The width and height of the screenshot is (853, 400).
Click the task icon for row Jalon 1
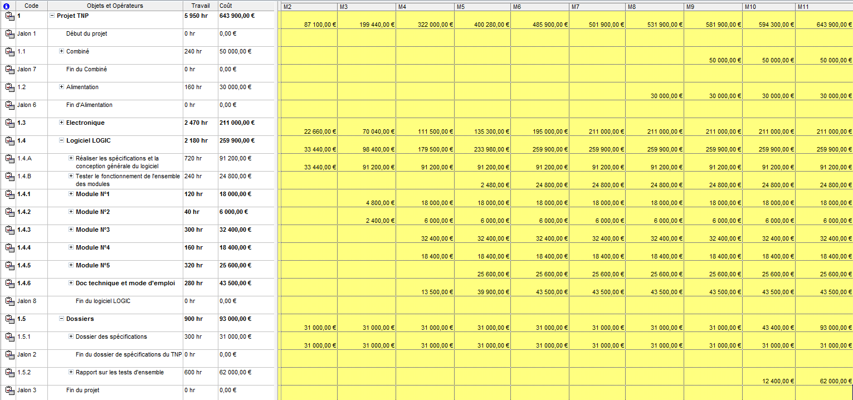coord(9,34)
